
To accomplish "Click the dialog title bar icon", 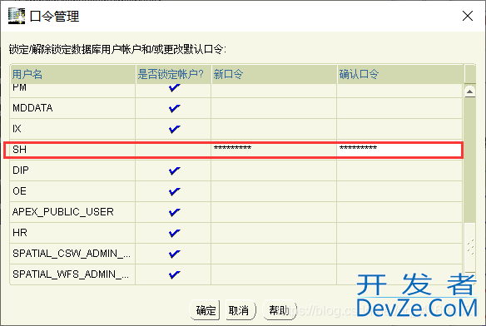I will coord(17,16).
